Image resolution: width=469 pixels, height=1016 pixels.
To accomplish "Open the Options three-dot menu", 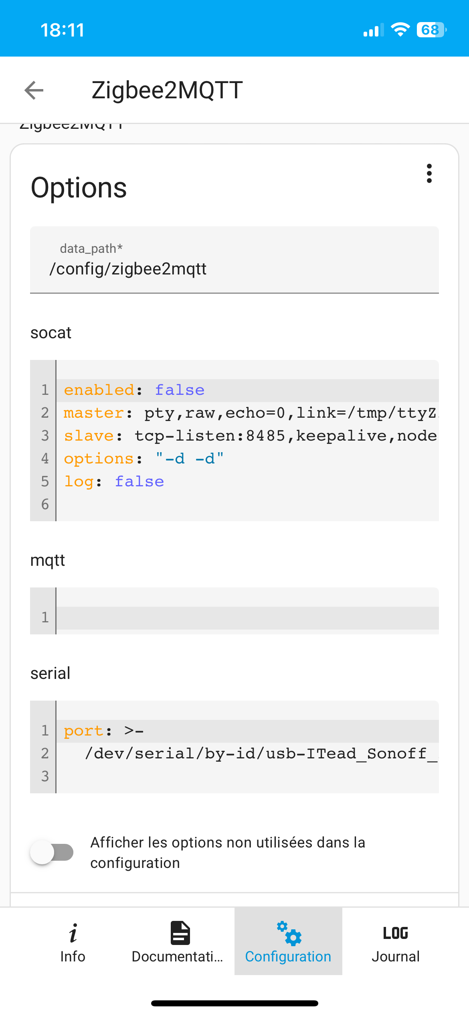I will click(429, 173).
